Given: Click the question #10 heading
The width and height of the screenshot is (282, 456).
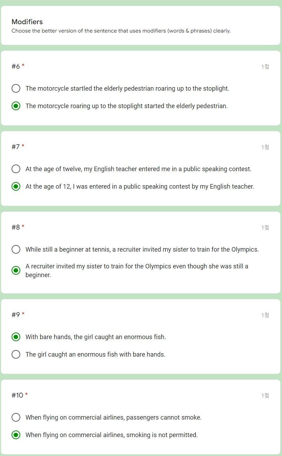Looking at the screenshot, I should coord(18,395).
